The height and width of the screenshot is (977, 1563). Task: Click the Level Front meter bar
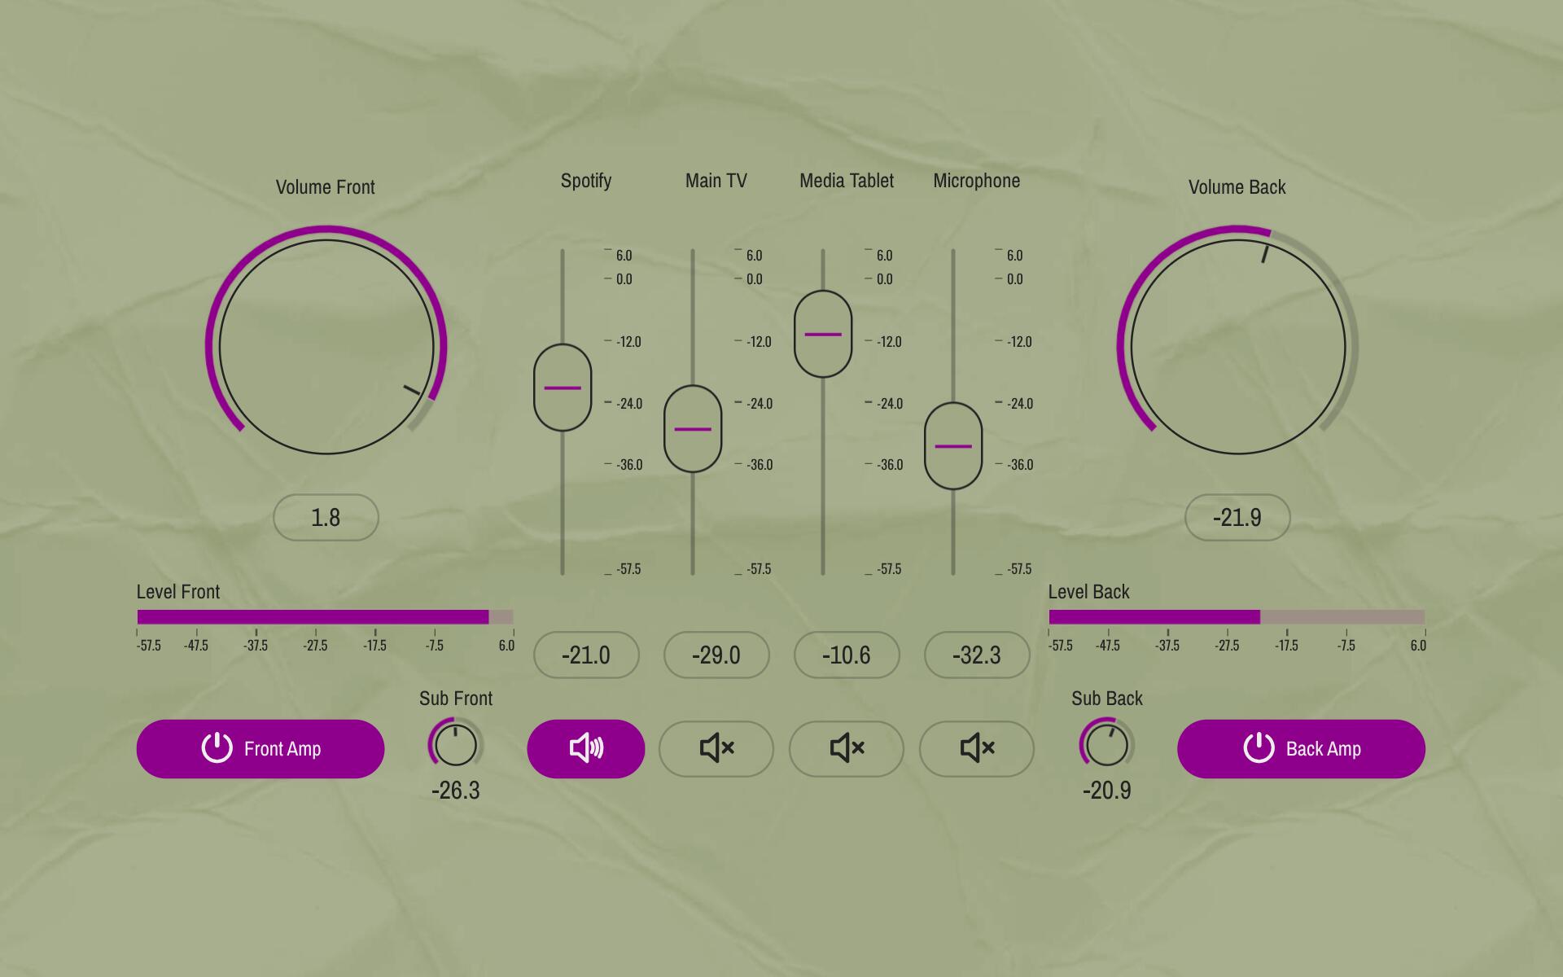[x=325, y=617]
